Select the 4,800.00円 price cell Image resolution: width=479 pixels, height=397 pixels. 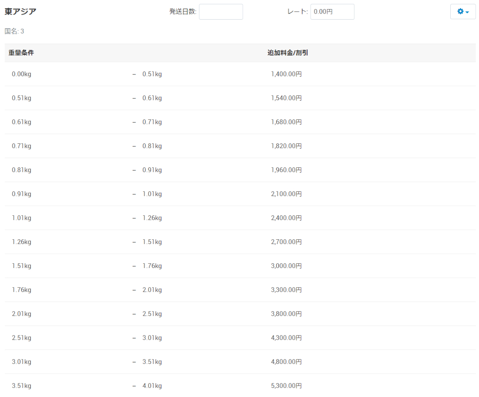coord(286,362)
